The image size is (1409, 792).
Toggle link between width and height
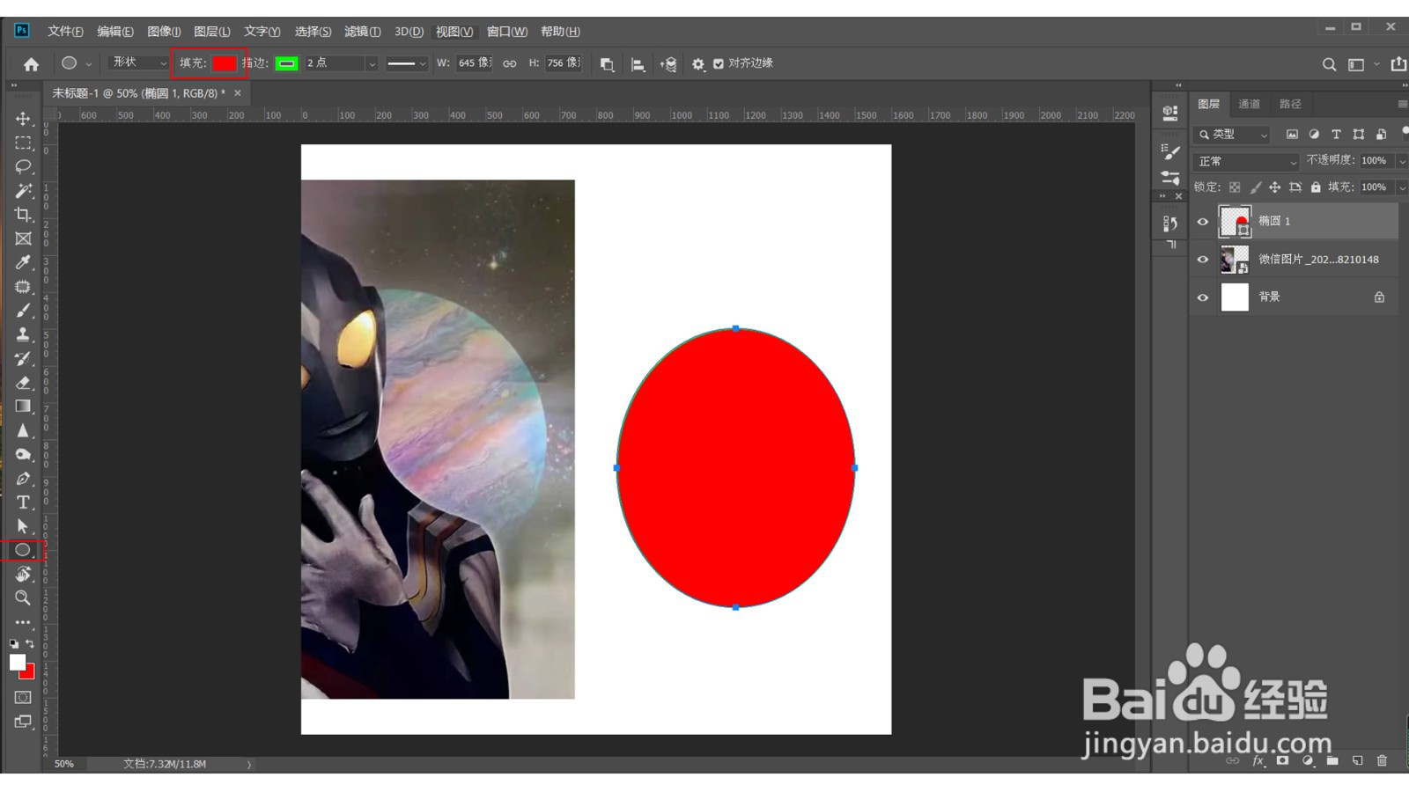[x=510, y=64]
